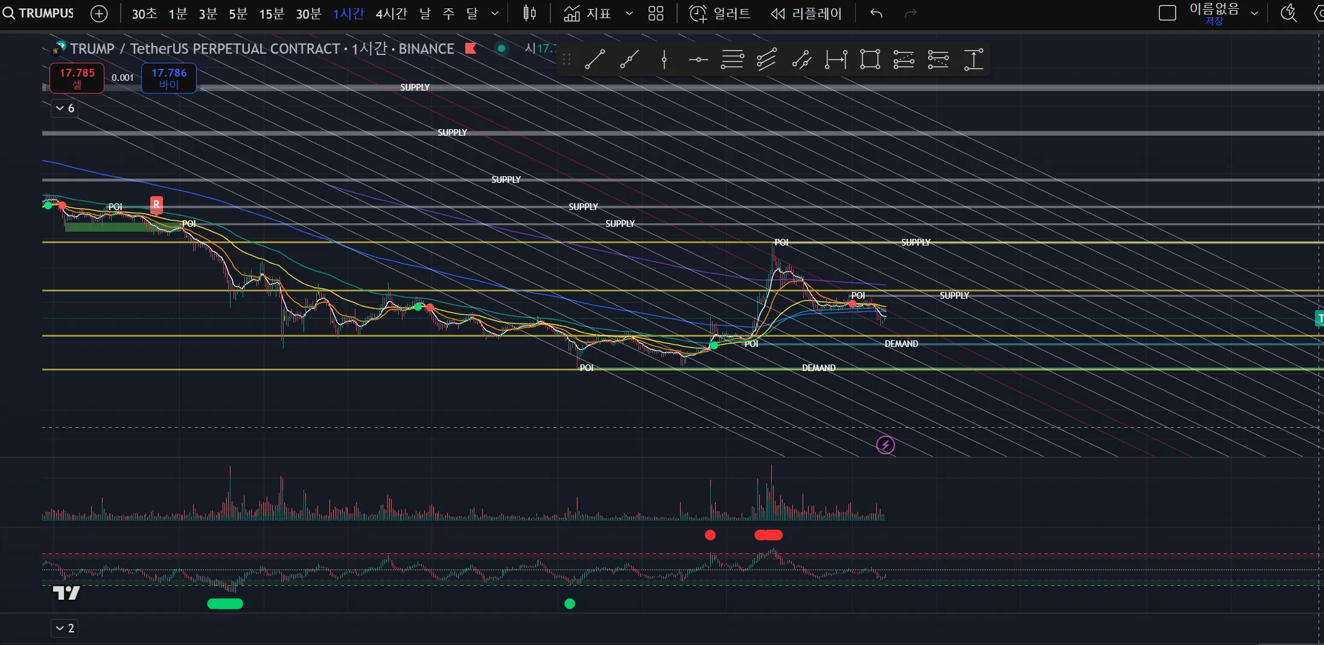Switch to 3분 interval
This screenshot has height=645, width=1324.
pos(208,13)
